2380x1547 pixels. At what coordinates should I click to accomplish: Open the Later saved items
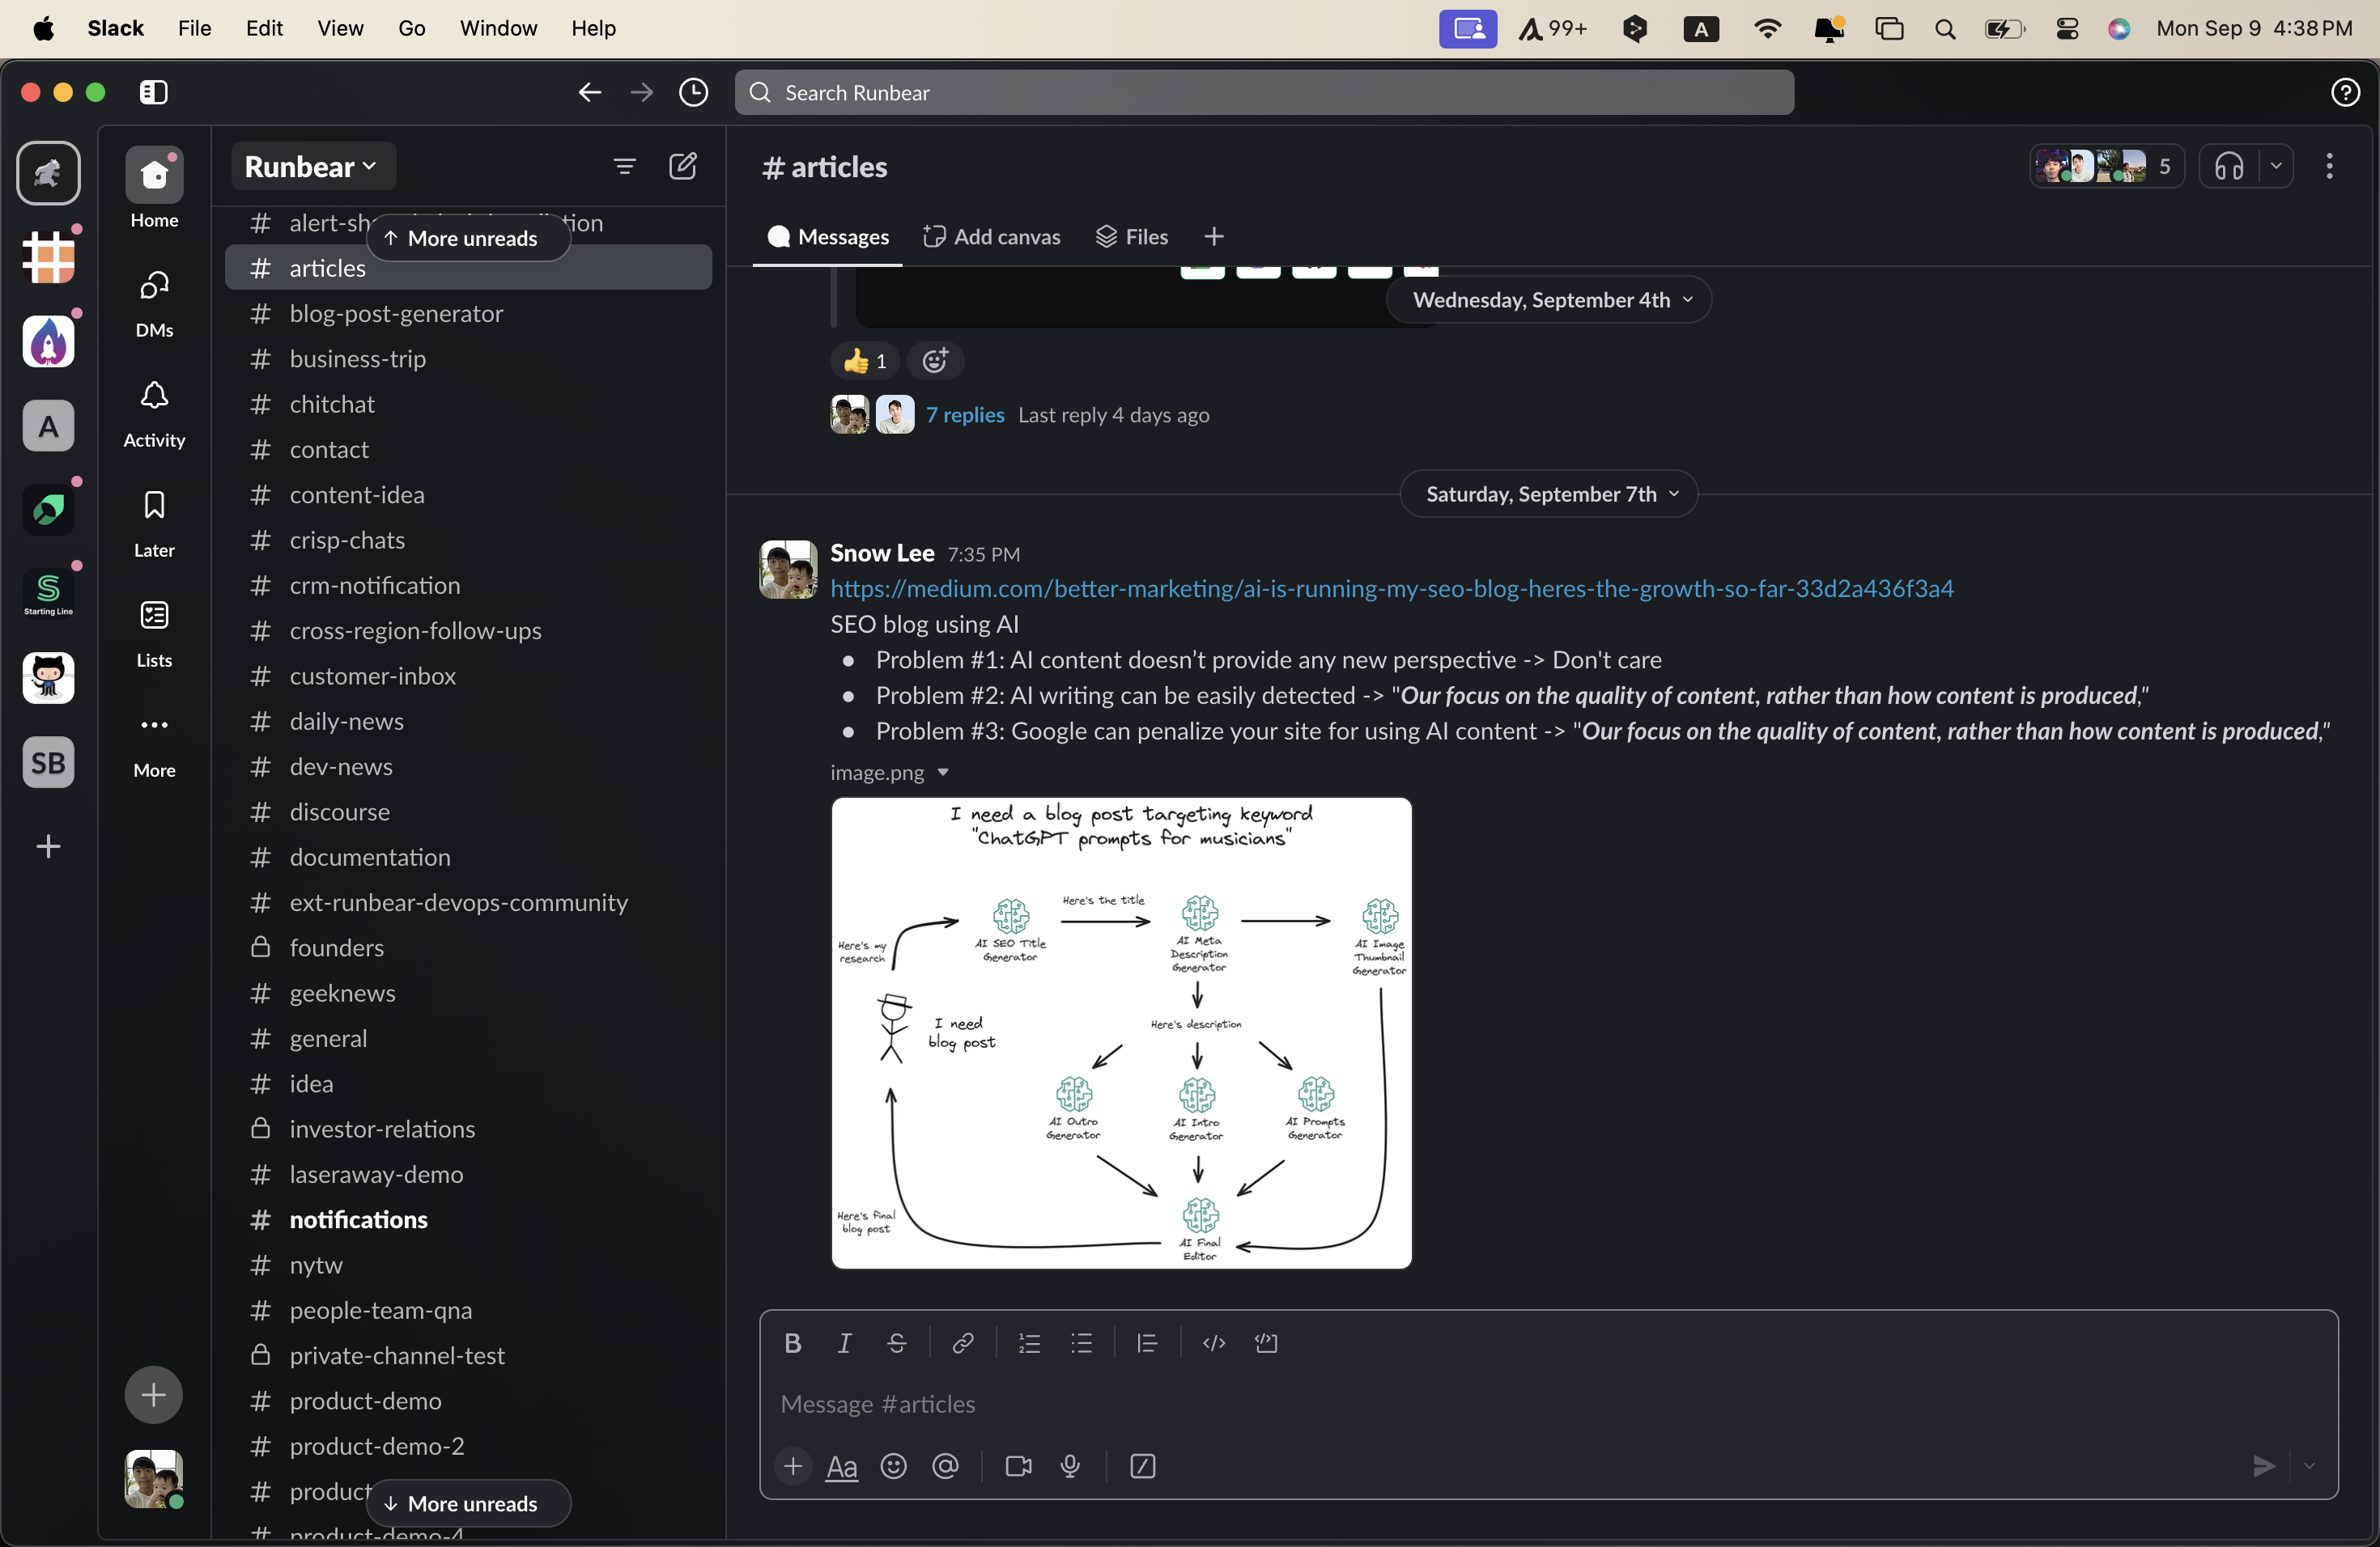pos(154,523)
